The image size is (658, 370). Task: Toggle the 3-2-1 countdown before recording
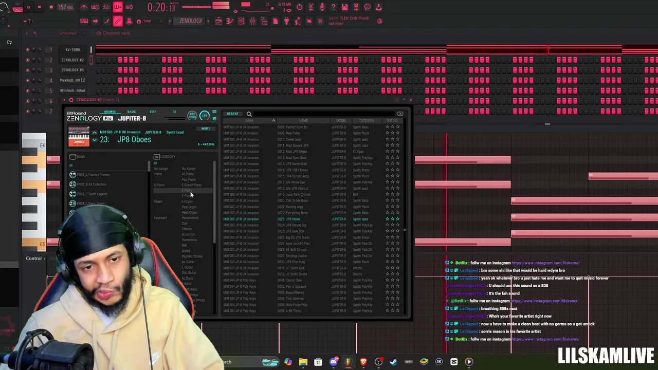coord(106,7)
